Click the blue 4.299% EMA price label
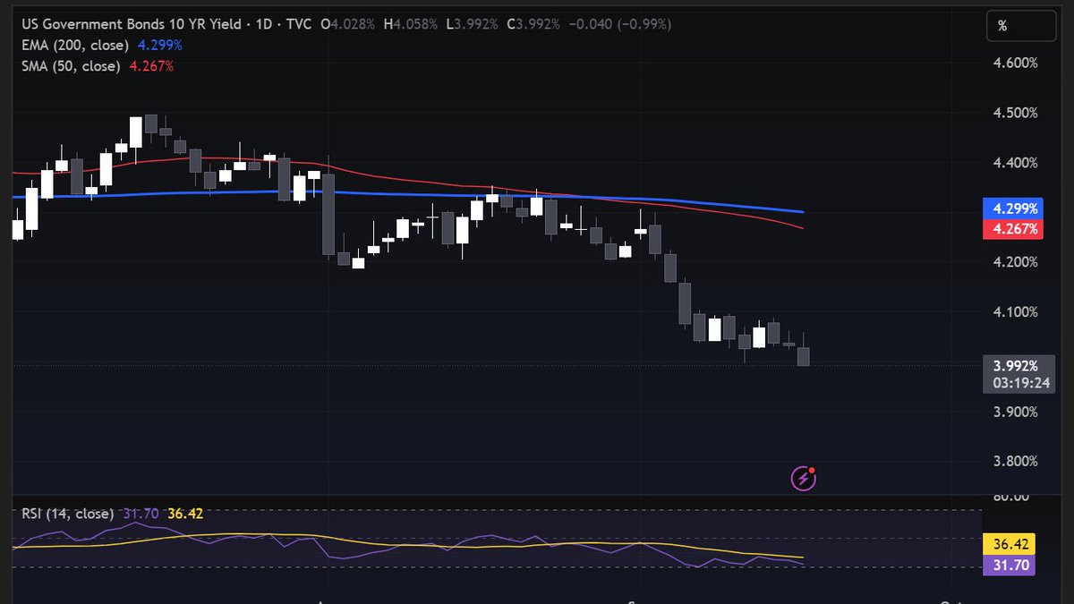Screen dimensions: 1074x604 pos(1015,208)
